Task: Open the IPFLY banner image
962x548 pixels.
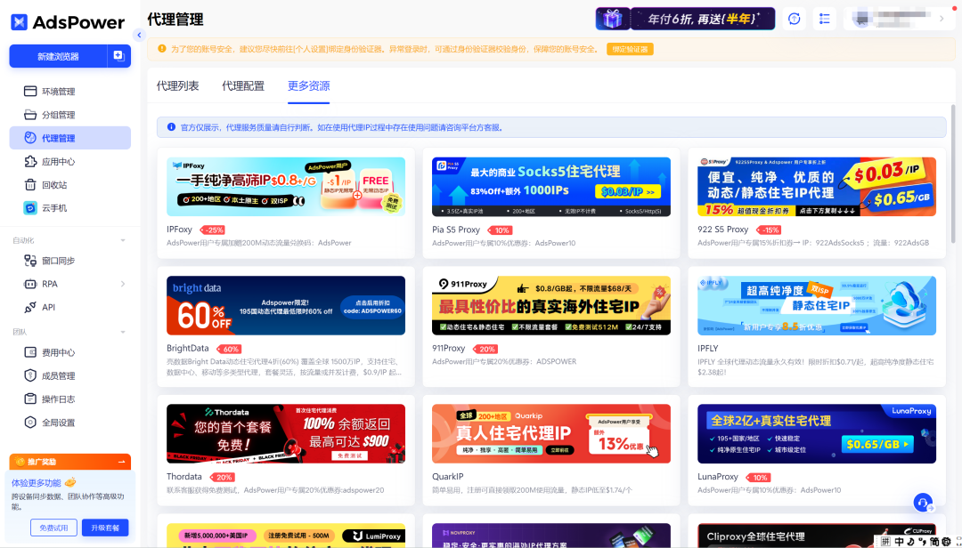Action: tap(817, 305)
